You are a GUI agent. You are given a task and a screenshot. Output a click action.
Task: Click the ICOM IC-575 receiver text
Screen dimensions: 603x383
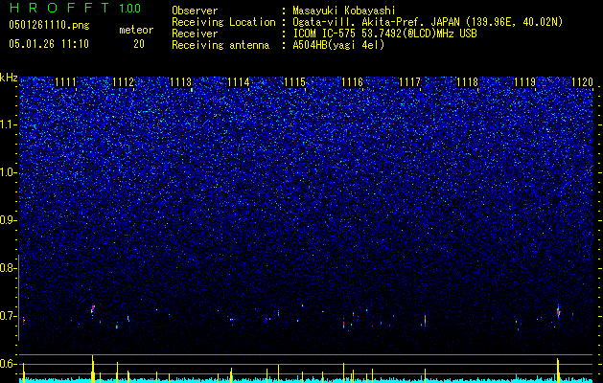[384, 34]
